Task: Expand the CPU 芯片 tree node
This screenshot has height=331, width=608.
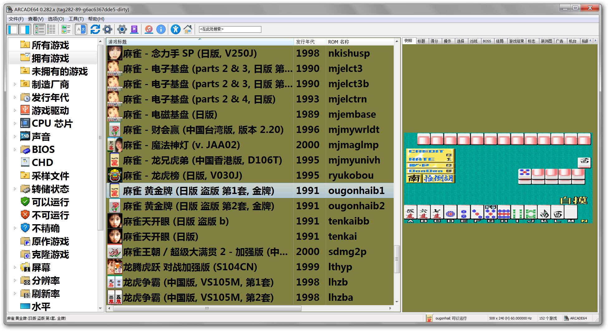Action: pos(15,123)
